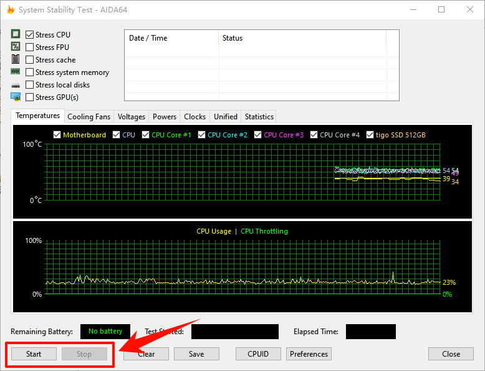The height and width of the screenshot is (371, 485).
Task: Maximize the System Stability Test window
Action: (x=441, y=9)
